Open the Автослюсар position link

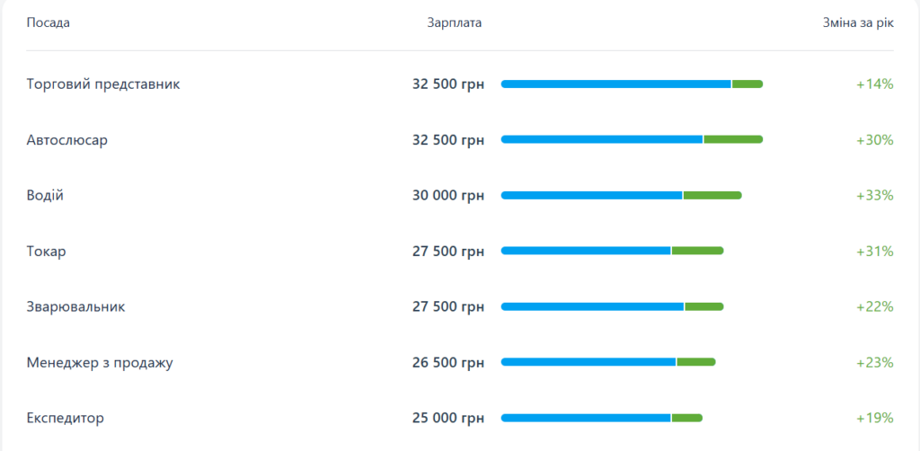point(67,140)
